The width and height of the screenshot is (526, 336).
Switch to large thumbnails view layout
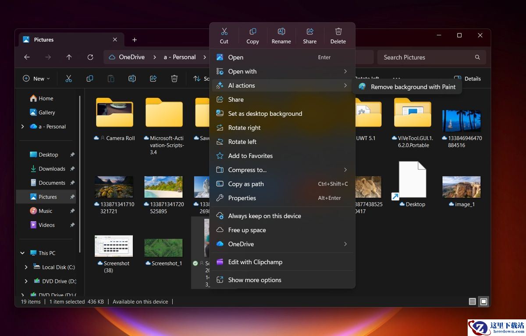click(483, 301)
